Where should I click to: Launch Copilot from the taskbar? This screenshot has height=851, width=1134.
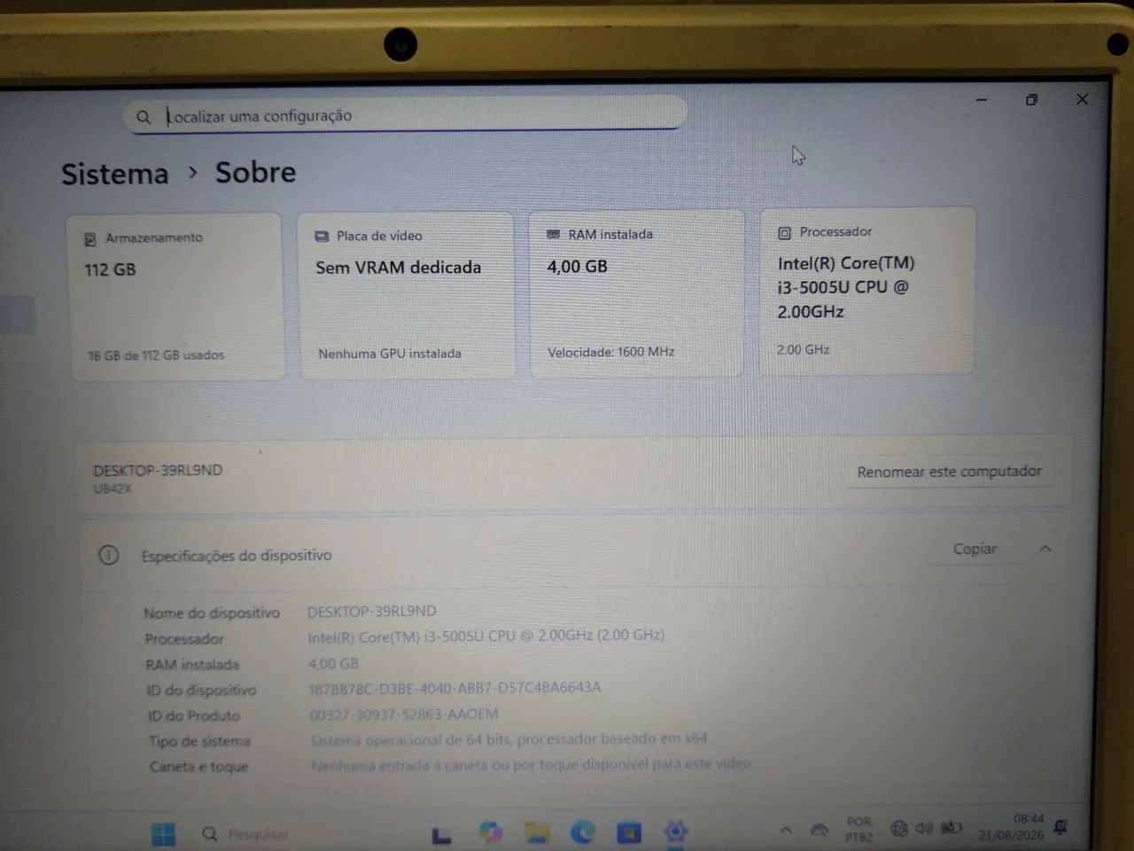point(490,832)
